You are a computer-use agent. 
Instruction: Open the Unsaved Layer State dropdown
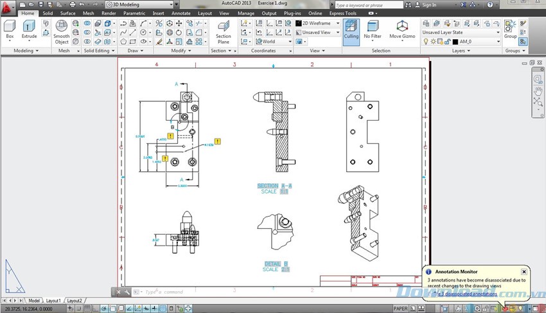click(x=461, y=32)
